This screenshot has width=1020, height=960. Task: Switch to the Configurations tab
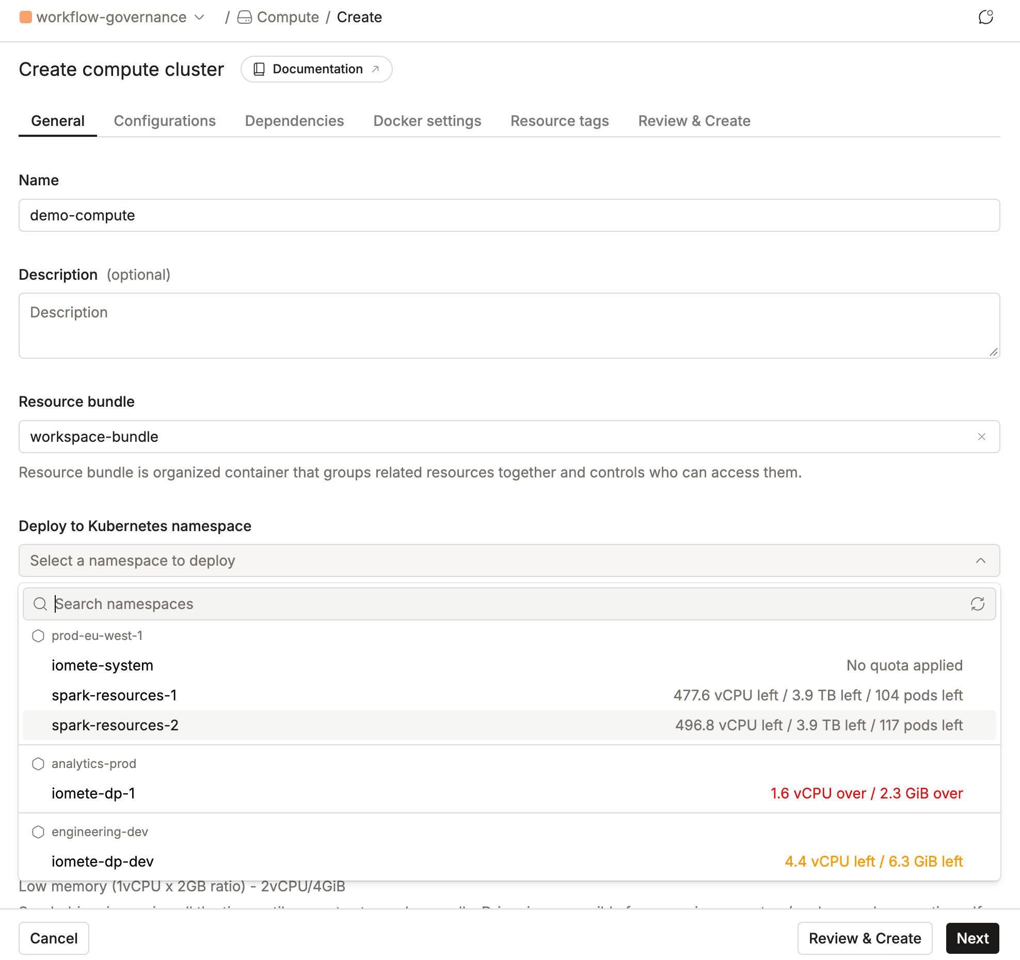click(165, 121)
